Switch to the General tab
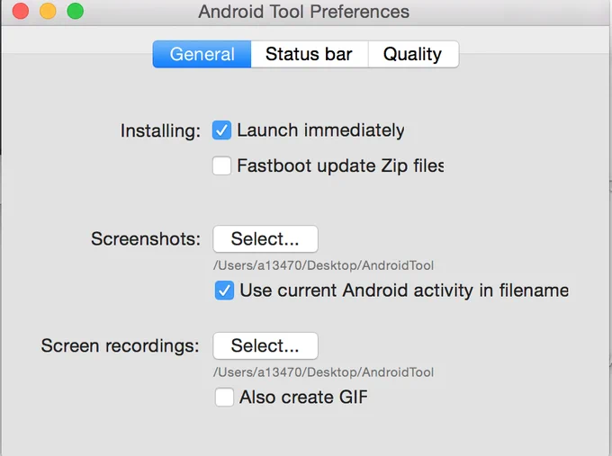 pyautogui.click(x=202, y=54)
